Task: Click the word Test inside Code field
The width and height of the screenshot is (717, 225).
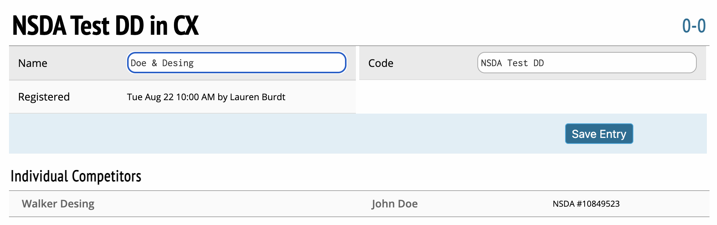Action: pos(517,63)
